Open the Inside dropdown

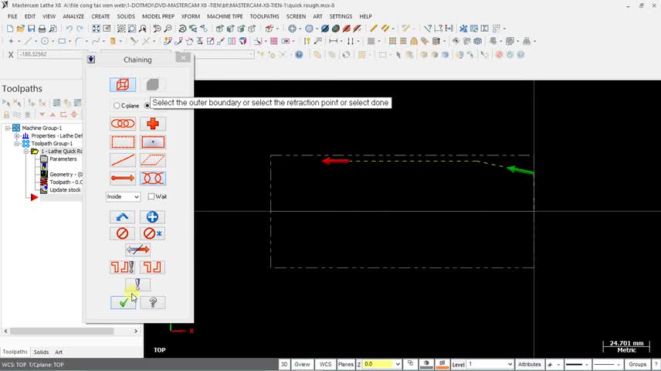[124, 197]
